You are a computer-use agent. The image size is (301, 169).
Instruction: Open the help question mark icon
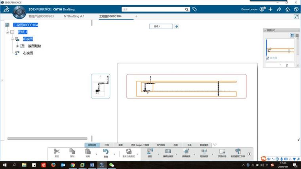point(296,9)
